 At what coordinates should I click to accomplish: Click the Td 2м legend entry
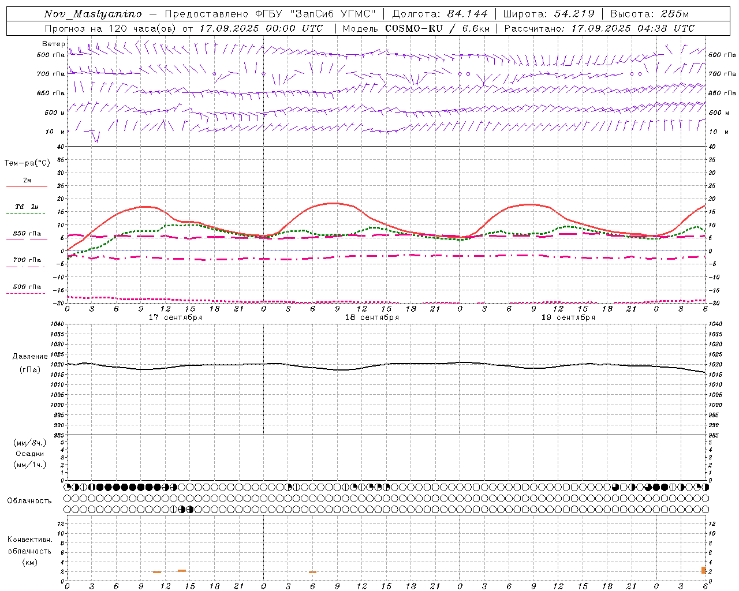27,207
